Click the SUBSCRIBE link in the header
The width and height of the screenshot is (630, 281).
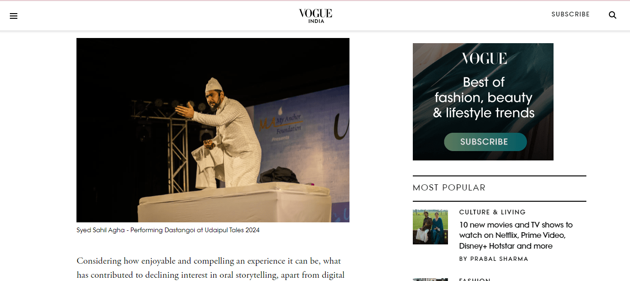click(x=570, y=15)
